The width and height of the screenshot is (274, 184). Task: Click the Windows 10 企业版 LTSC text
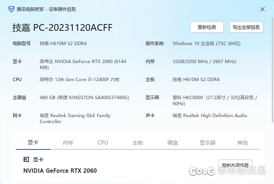pyautogui.click(x=206, y=44)
